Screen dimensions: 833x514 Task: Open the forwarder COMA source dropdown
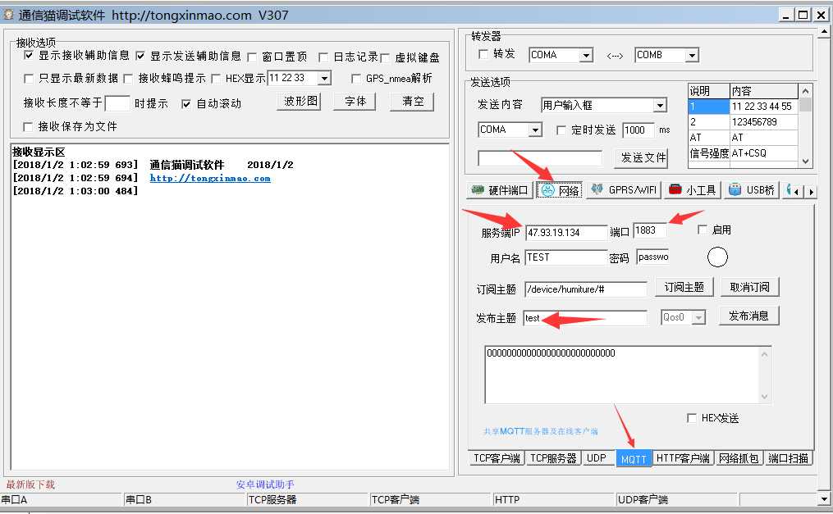[x=586, y=55]
